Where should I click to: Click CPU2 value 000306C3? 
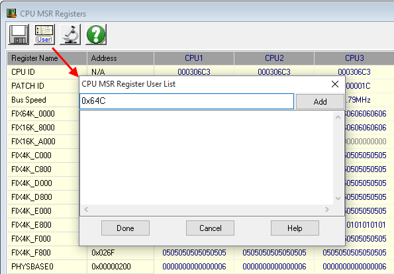pyautogui.click(x=274, y=72)
